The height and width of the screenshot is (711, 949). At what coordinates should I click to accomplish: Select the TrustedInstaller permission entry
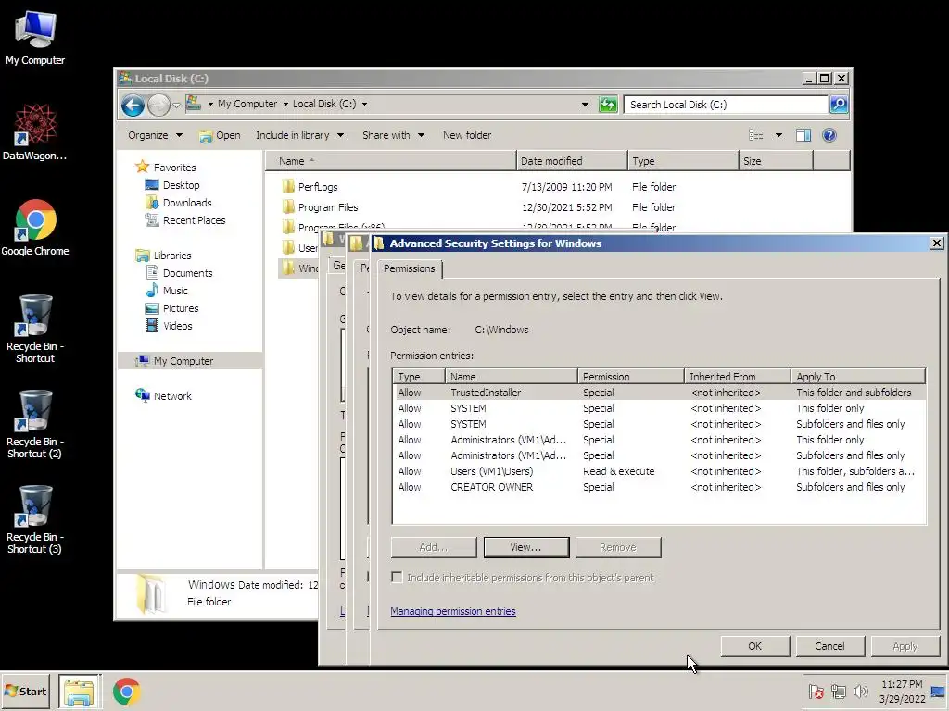[x=659, y=393]
